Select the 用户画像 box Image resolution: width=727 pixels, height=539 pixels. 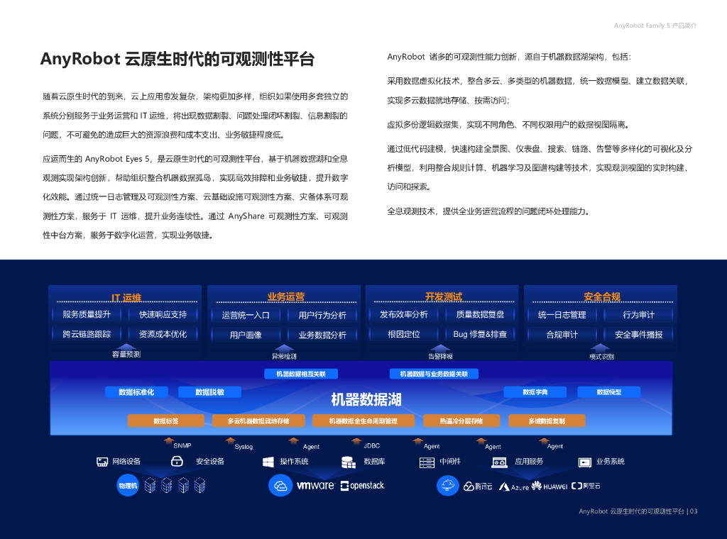click(246, 335)
